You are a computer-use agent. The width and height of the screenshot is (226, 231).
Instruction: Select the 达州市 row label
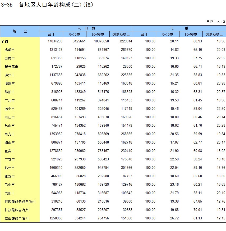10,168
